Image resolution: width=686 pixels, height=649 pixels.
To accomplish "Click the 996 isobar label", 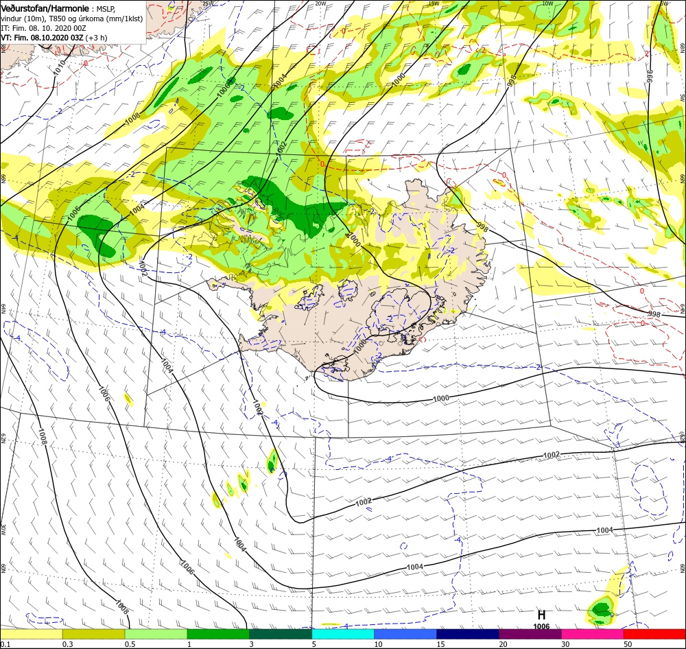I will click(x=650, y=77).
